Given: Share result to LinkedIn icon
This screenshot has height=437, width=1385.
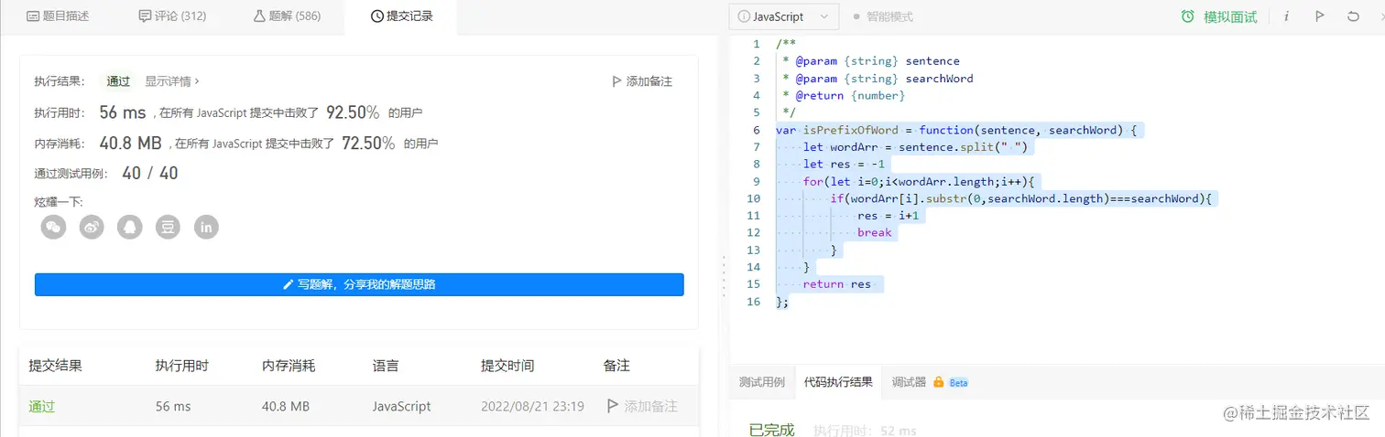Looking at the screenshot, I should (x=206, y=228).
